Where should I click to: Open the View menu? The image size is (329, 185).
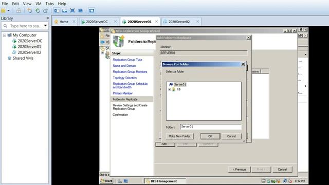tap(27, 4)
